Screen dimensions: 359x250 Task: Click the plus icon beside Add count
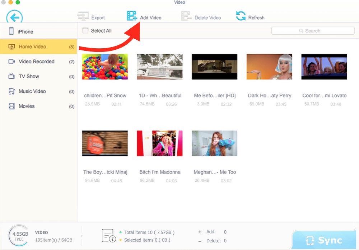[200, 232]
